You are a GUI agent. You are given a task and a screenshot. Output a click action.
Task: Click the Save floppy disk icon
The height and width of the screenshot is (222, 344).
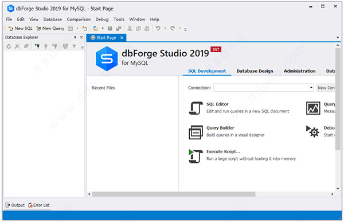click(x=110, y=28)
